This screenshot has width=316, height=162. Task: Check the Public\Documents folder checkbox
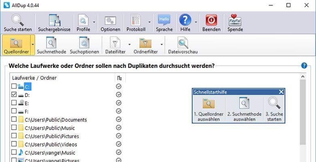pos(14,119)
